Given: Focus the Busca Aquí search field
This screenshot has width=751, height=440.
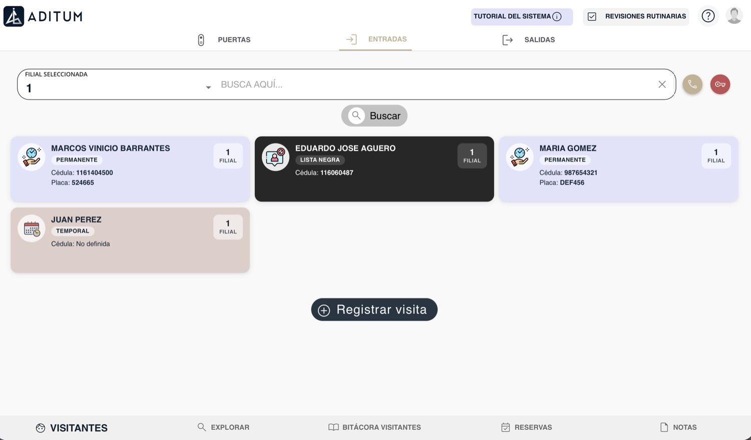Looking at the screenshot, I should pos(436,85).
